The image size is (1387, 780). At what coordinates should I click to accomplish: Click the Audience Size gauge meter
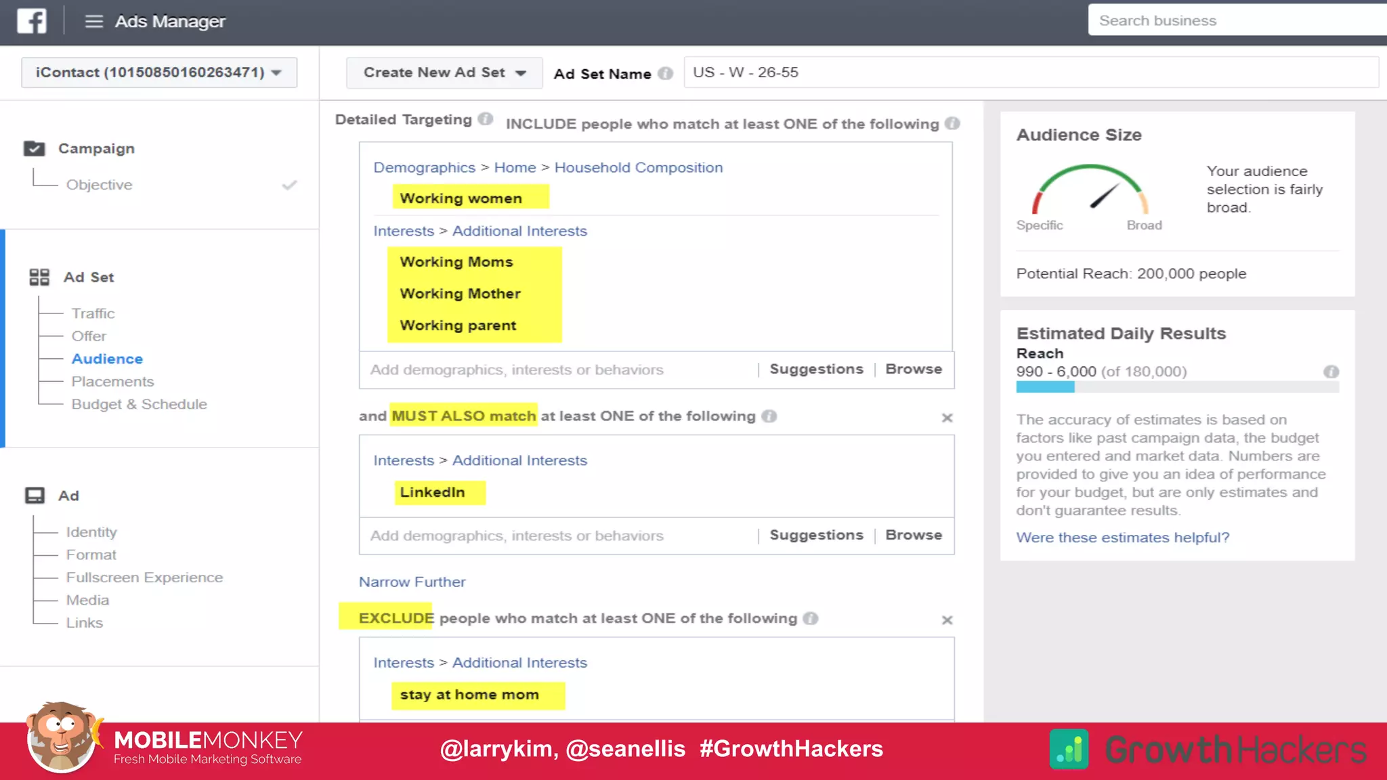[1090, 190]
